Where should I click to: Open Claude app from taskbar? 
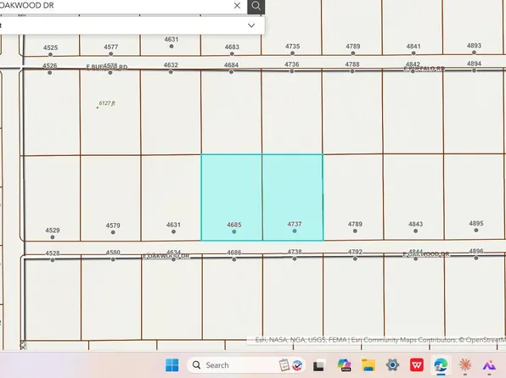(465, 365)
